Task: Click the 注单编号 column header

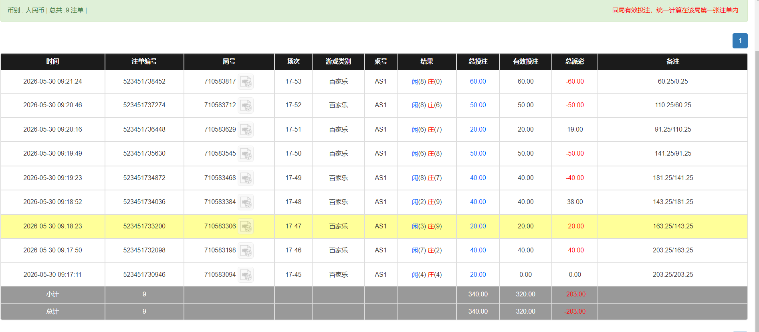Action: coord(144,62)
